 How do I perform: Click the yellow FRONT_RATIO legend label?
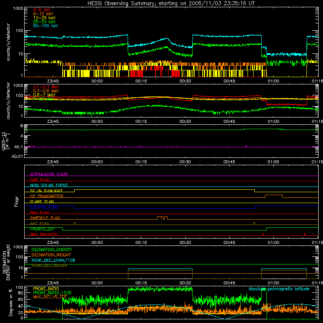pyautogui.click(x=46, y=289)
